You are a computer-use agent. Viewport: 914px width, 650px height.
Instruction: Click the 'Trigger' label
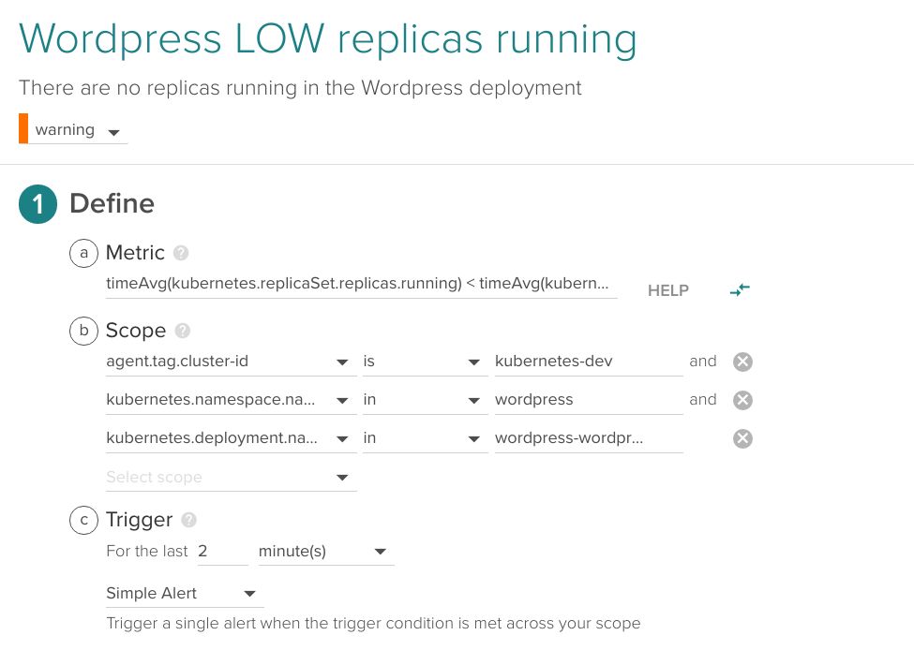140,520
